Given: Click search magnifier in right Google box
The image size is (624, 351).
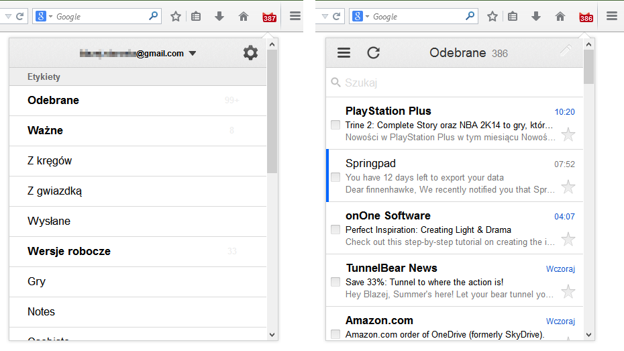Looking at the screenshot, I should (470, 16).
